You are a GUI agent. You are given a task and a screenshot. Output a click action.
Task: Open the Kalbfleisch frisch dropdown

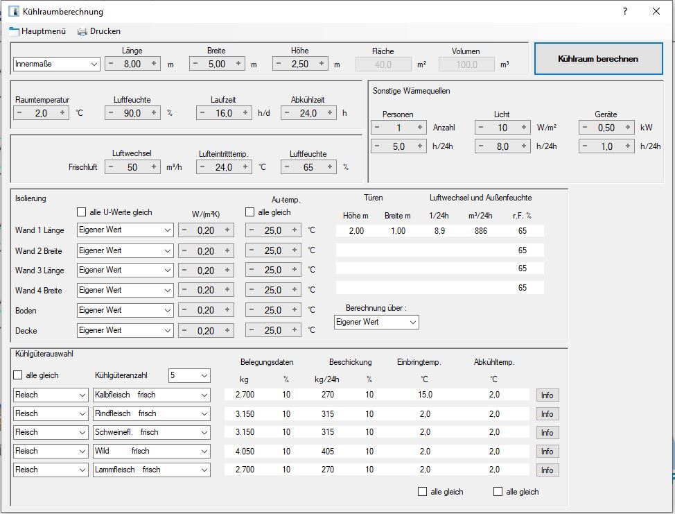pyautogui.click(x=152, y=395)
